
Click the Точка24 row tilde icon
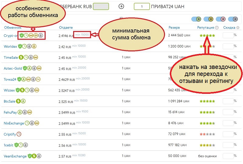38,79
